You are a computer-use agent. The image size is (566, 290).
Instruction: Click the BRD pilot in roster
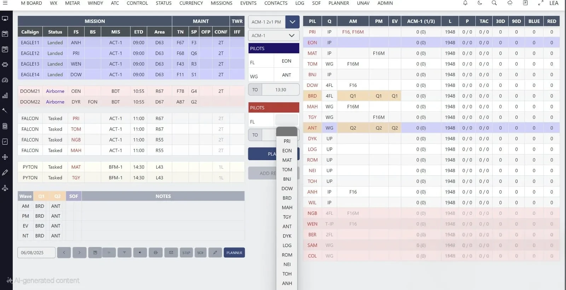point(312,96)
